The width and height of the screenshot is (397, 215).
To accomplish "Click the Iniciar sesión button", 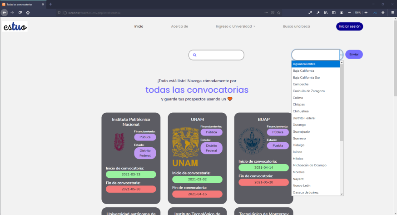I will pyautogui.click(x=349, y=26).
